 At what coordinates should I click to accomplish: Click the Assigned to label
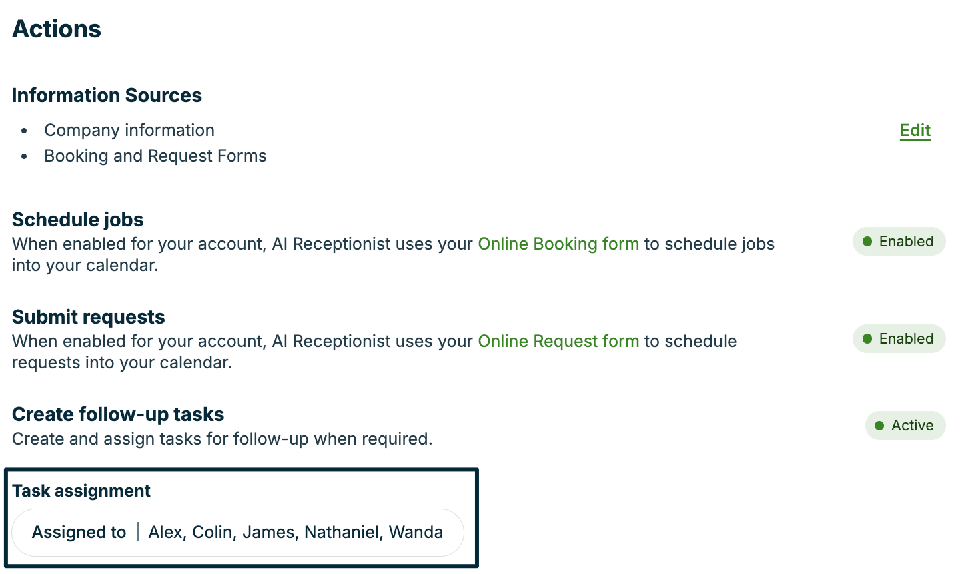[79, 533]
